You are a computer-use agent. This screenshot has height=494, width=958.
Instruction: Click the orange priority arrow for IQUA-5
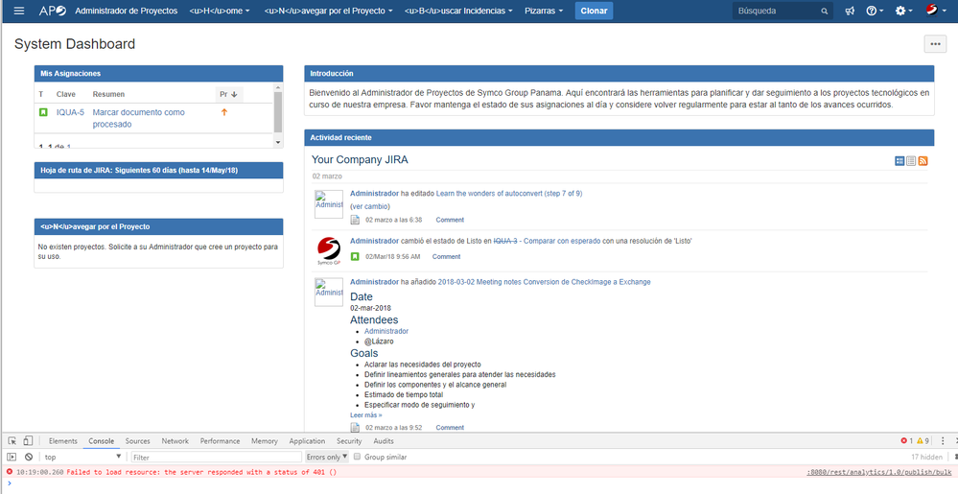(224, 112)
